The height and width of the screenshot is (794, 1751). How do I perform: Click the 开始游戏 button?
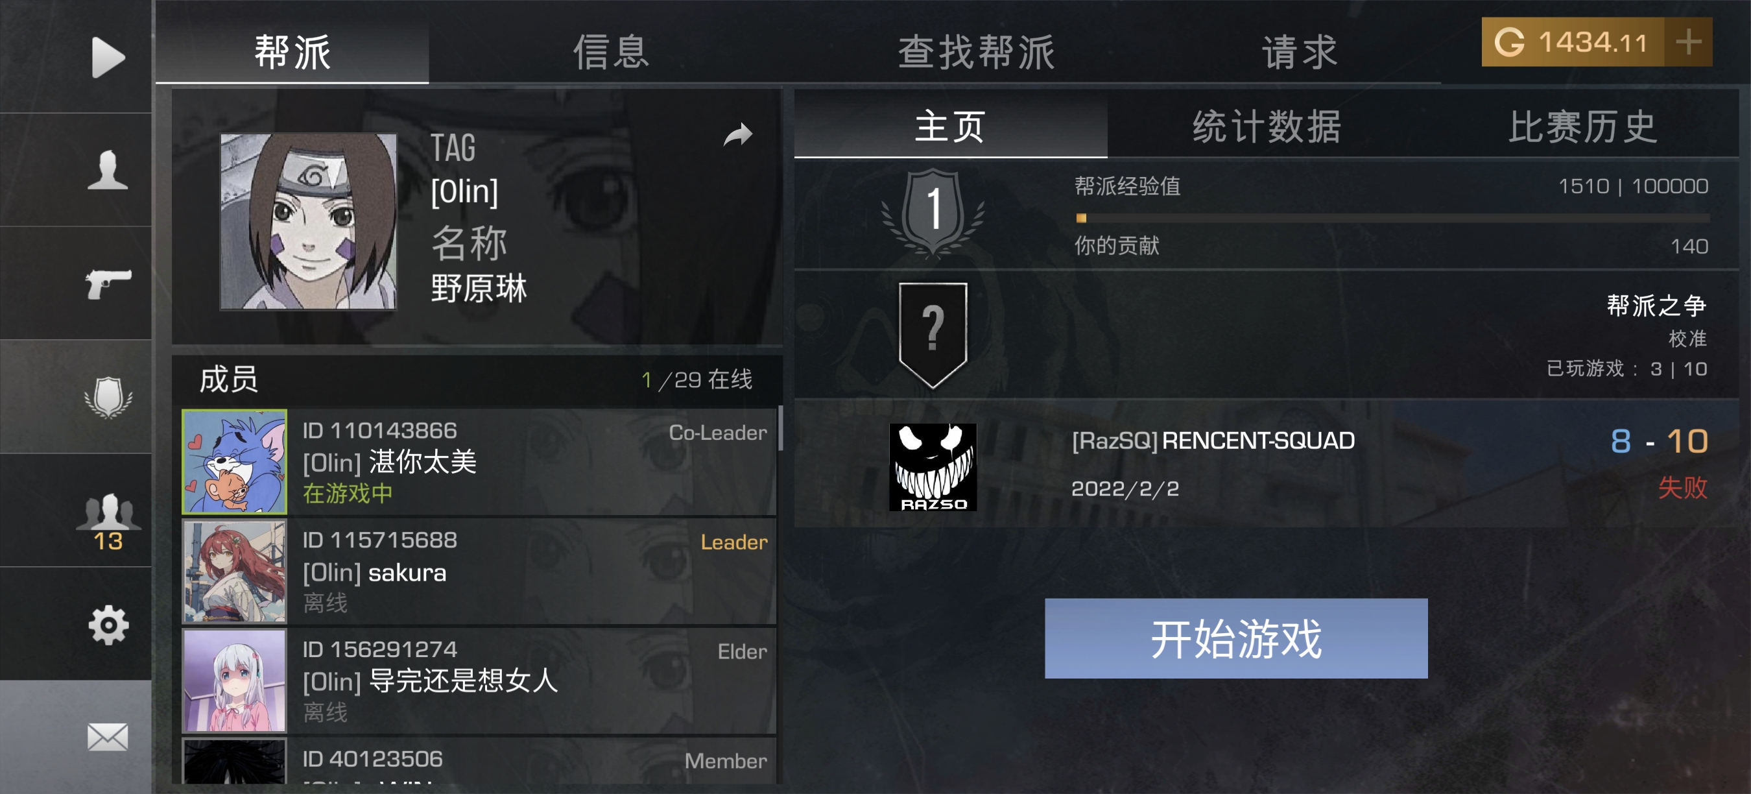(1236, 638)
